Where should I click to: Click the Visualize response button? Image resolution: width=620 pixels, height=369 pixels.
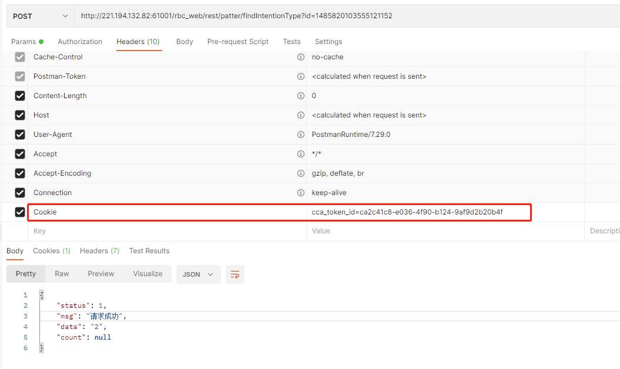(148, 274)
